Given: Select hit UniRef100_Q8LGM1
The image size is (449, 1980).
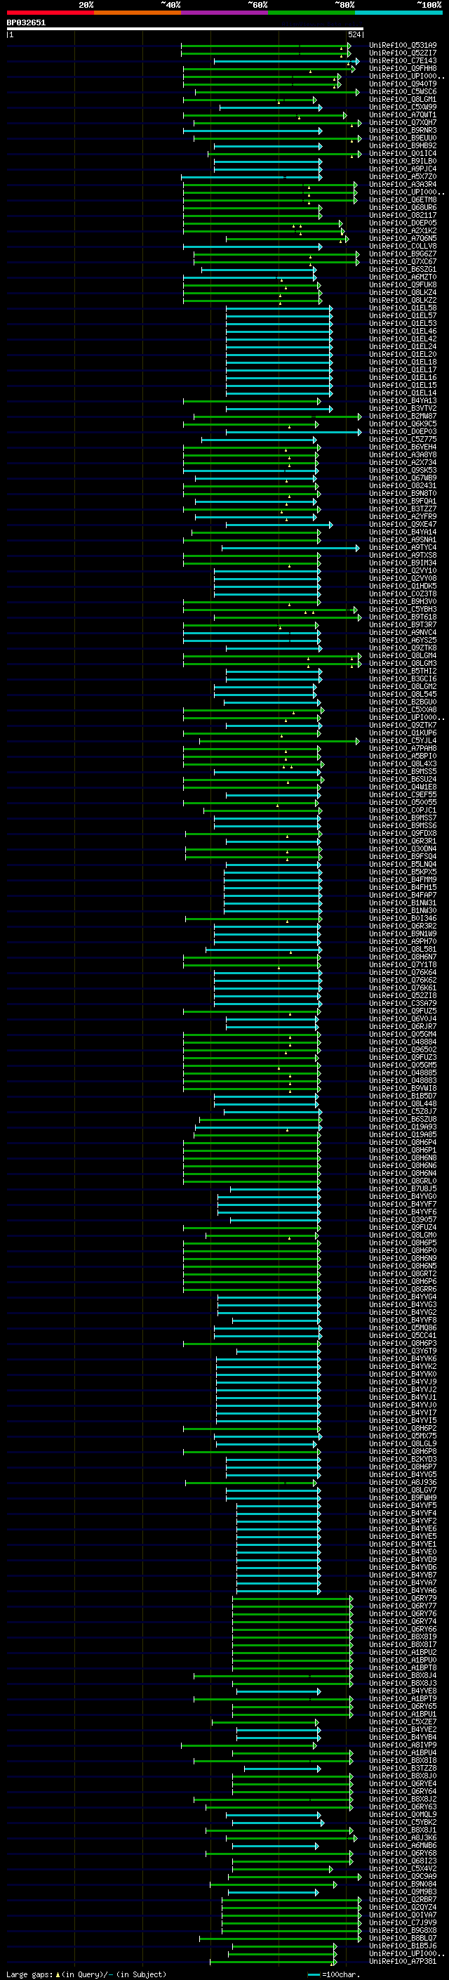Looking at the screenshot, I should pos(403,99).
